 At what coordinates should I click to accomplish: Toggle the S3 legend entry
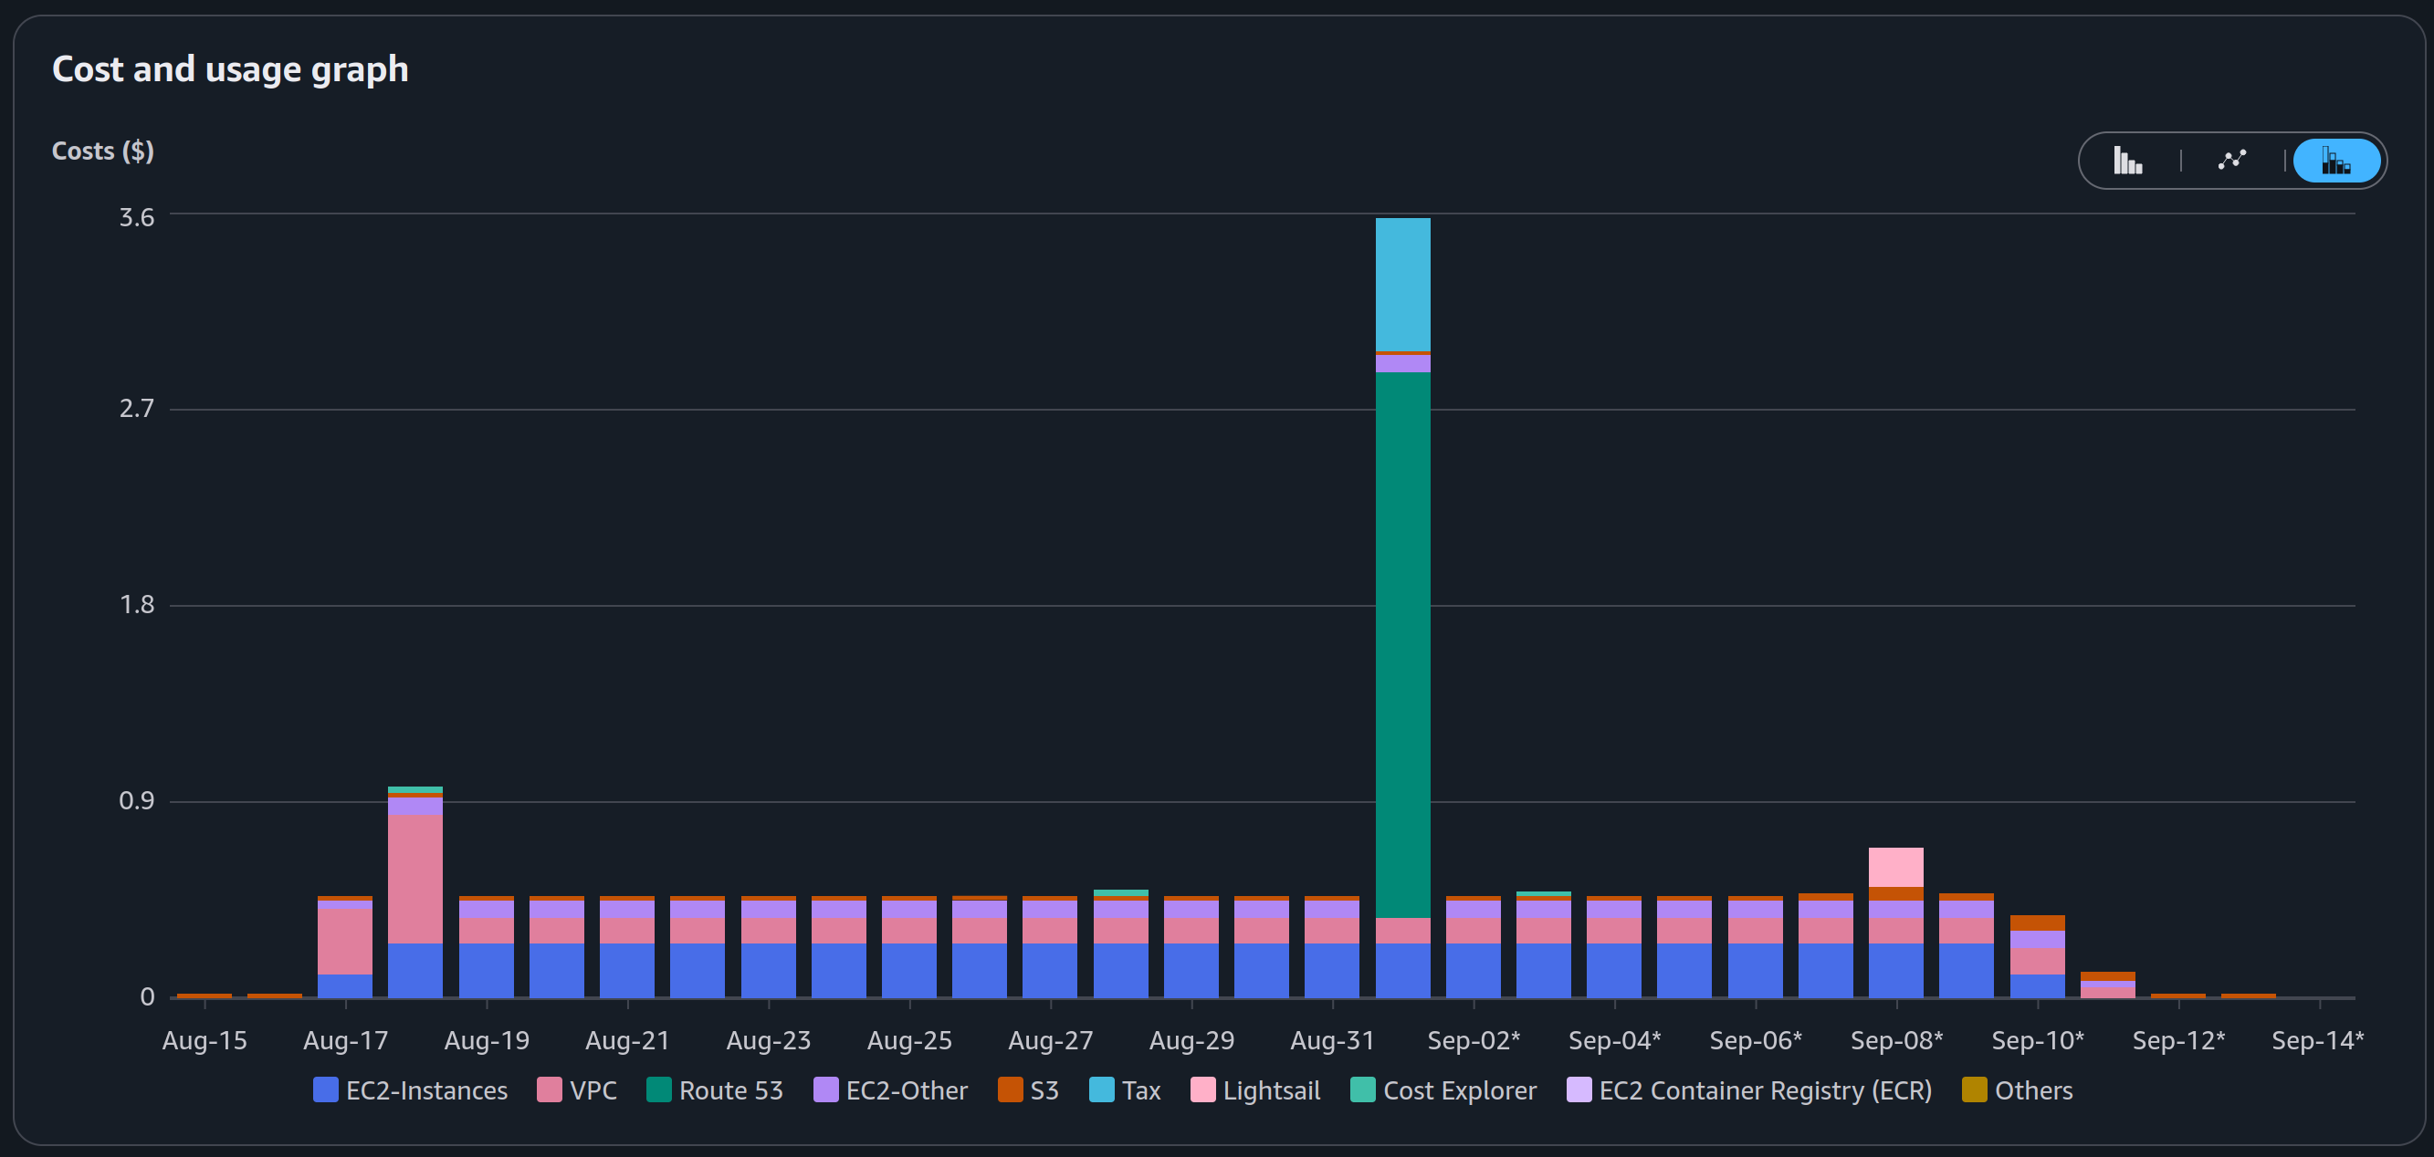pyautogui.click(x=1028, y=1090)
